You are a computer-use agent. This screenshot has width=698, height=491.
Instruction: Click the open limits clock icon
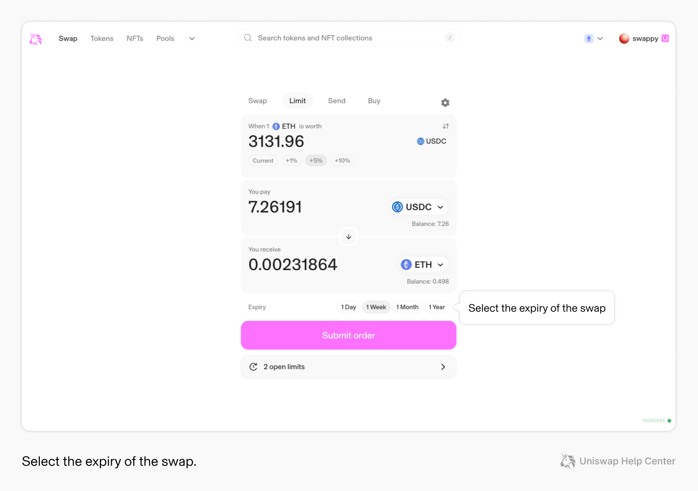pos(253,367)
